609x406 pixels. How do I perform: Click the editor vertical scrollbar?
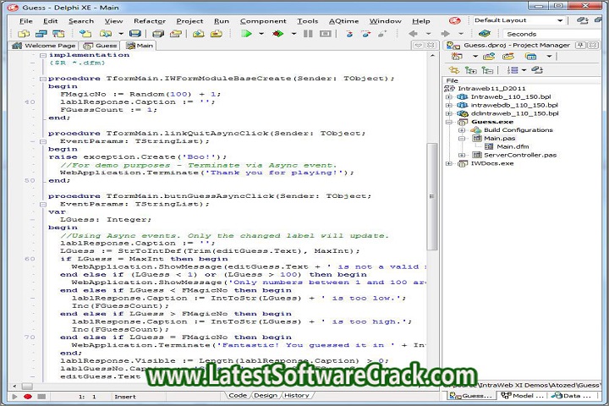(432, 211)
